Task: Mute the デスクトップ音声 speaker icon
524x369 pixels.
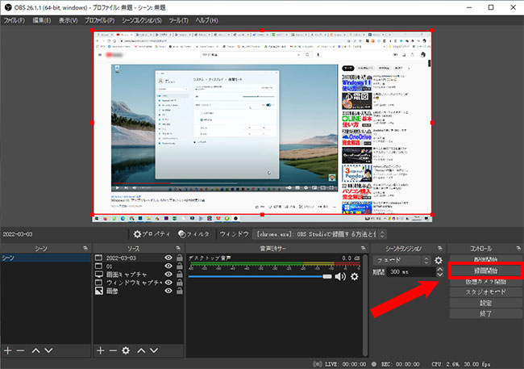Action: tap(340, 276)
